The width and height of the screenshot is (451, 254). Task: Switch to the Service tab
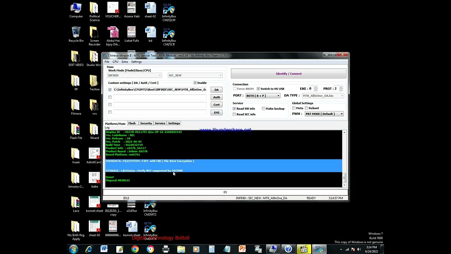(x=160, y=123)
